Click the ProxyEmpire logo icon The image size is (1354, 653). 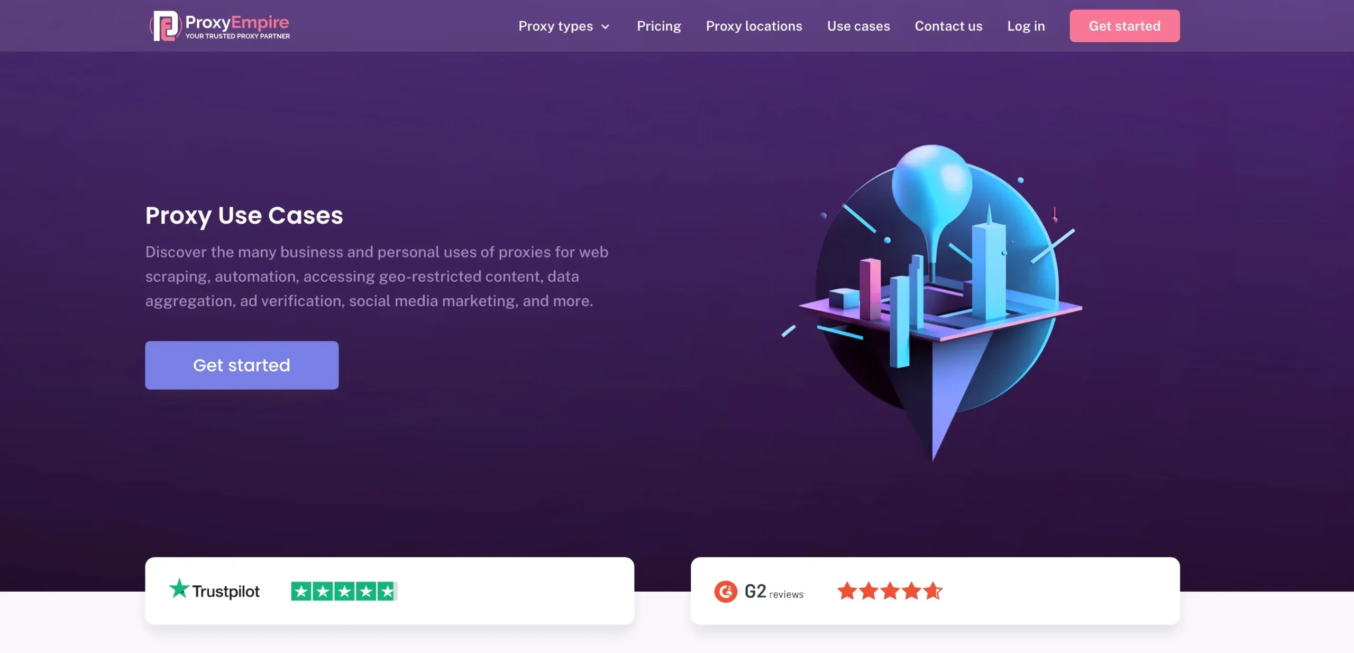(x=166, y=26)
